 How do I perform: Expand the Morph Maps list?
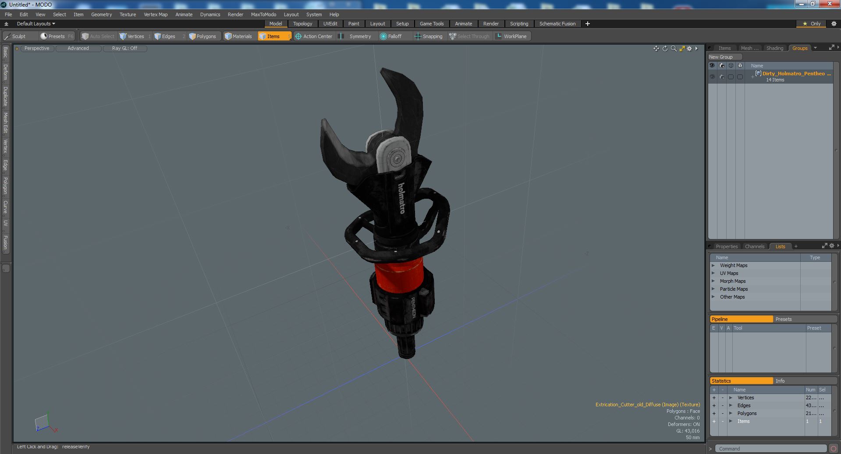713,281
